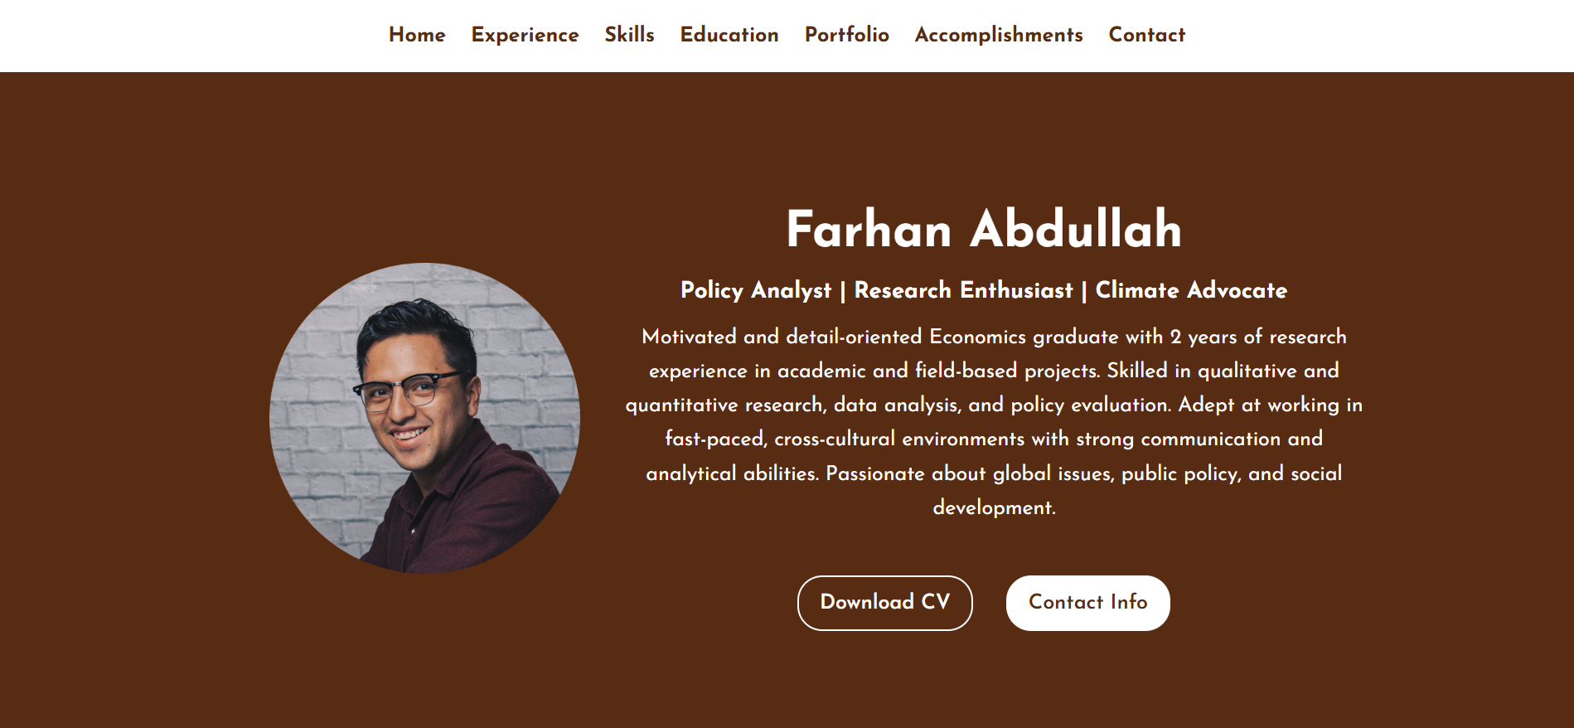
Task: Click the Contact Info button
Action: pyautogui.click(x=1087, y=603)
